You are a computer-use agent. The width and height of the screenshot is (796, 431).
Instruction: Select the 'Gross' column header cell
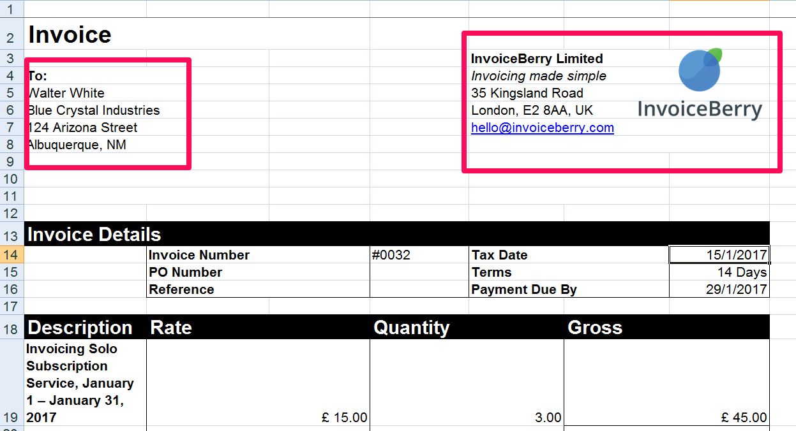pyautogui.click(x=666, y=327)
